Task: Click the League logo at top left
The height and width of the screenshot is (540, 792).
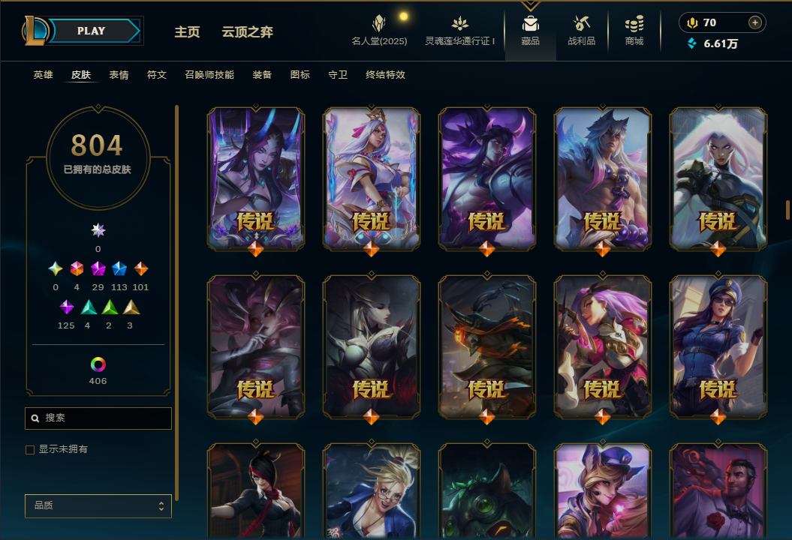Action: [35, 30]
